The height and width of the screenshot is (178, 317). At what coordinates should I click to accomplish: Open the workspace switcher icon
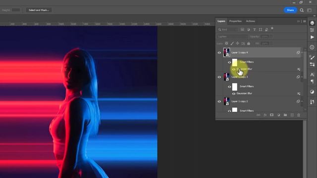coord(309,10)
